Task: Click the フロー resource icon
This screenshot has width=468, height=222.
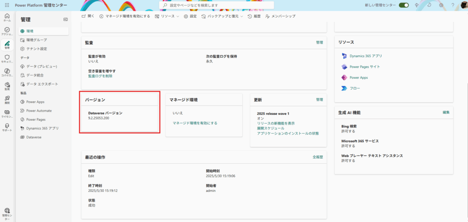Action: [345, 88]
